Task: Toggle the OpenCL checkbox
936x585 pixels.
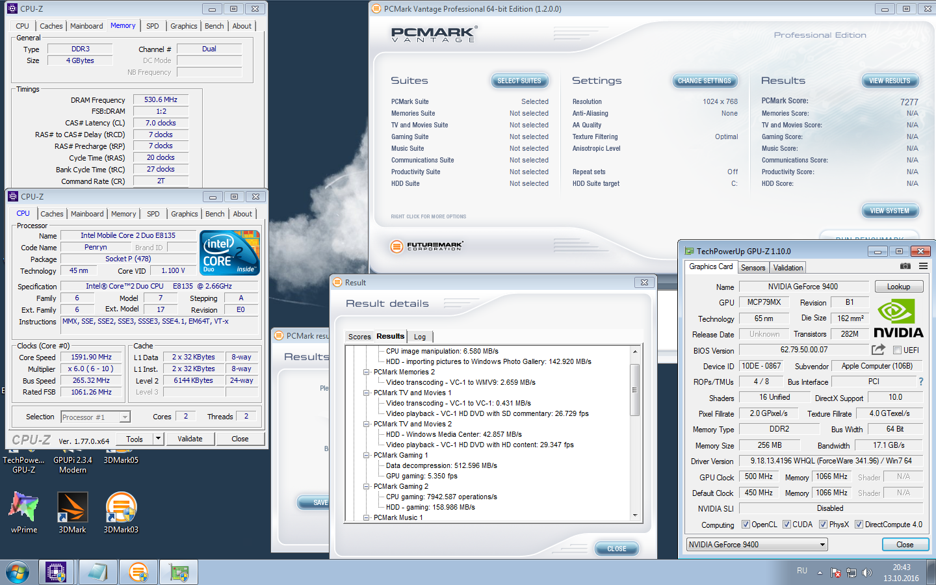Action: (x=746, y=525)
